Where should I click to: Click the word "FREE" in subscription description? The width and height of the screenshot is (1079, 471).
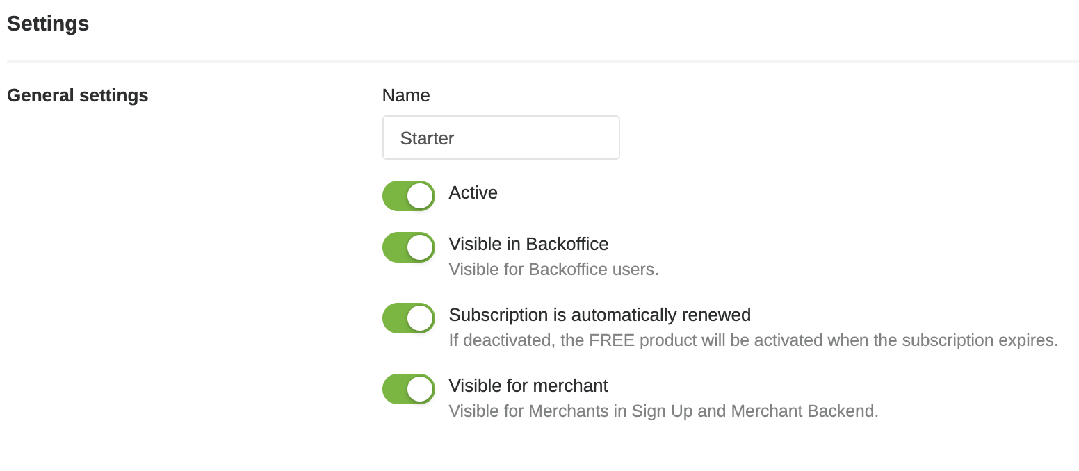pyautogui.click(x=612, y=340)
